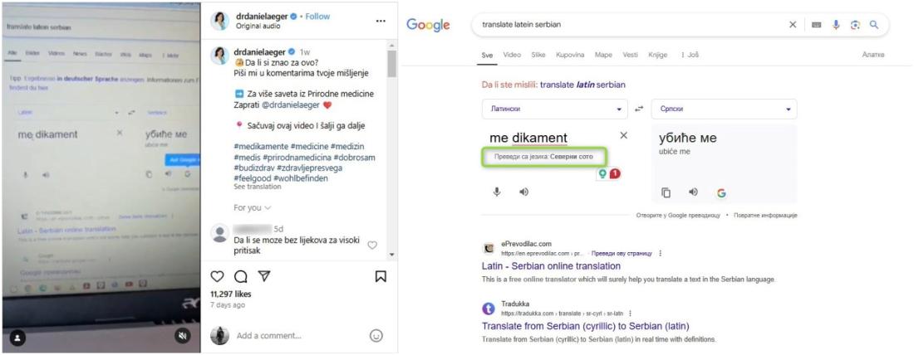Image resolution: width=914 pixels, height=355 pixels.
Task: Open Latin - Serbian online translation result
Action: pyautogui.click(x=551, y=266)
